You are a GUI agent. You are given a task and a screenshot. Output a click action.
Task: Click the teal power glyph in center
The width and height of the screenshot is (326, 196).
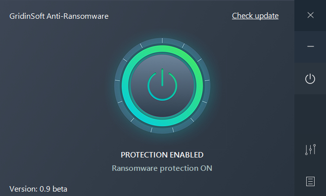point(162,84)
